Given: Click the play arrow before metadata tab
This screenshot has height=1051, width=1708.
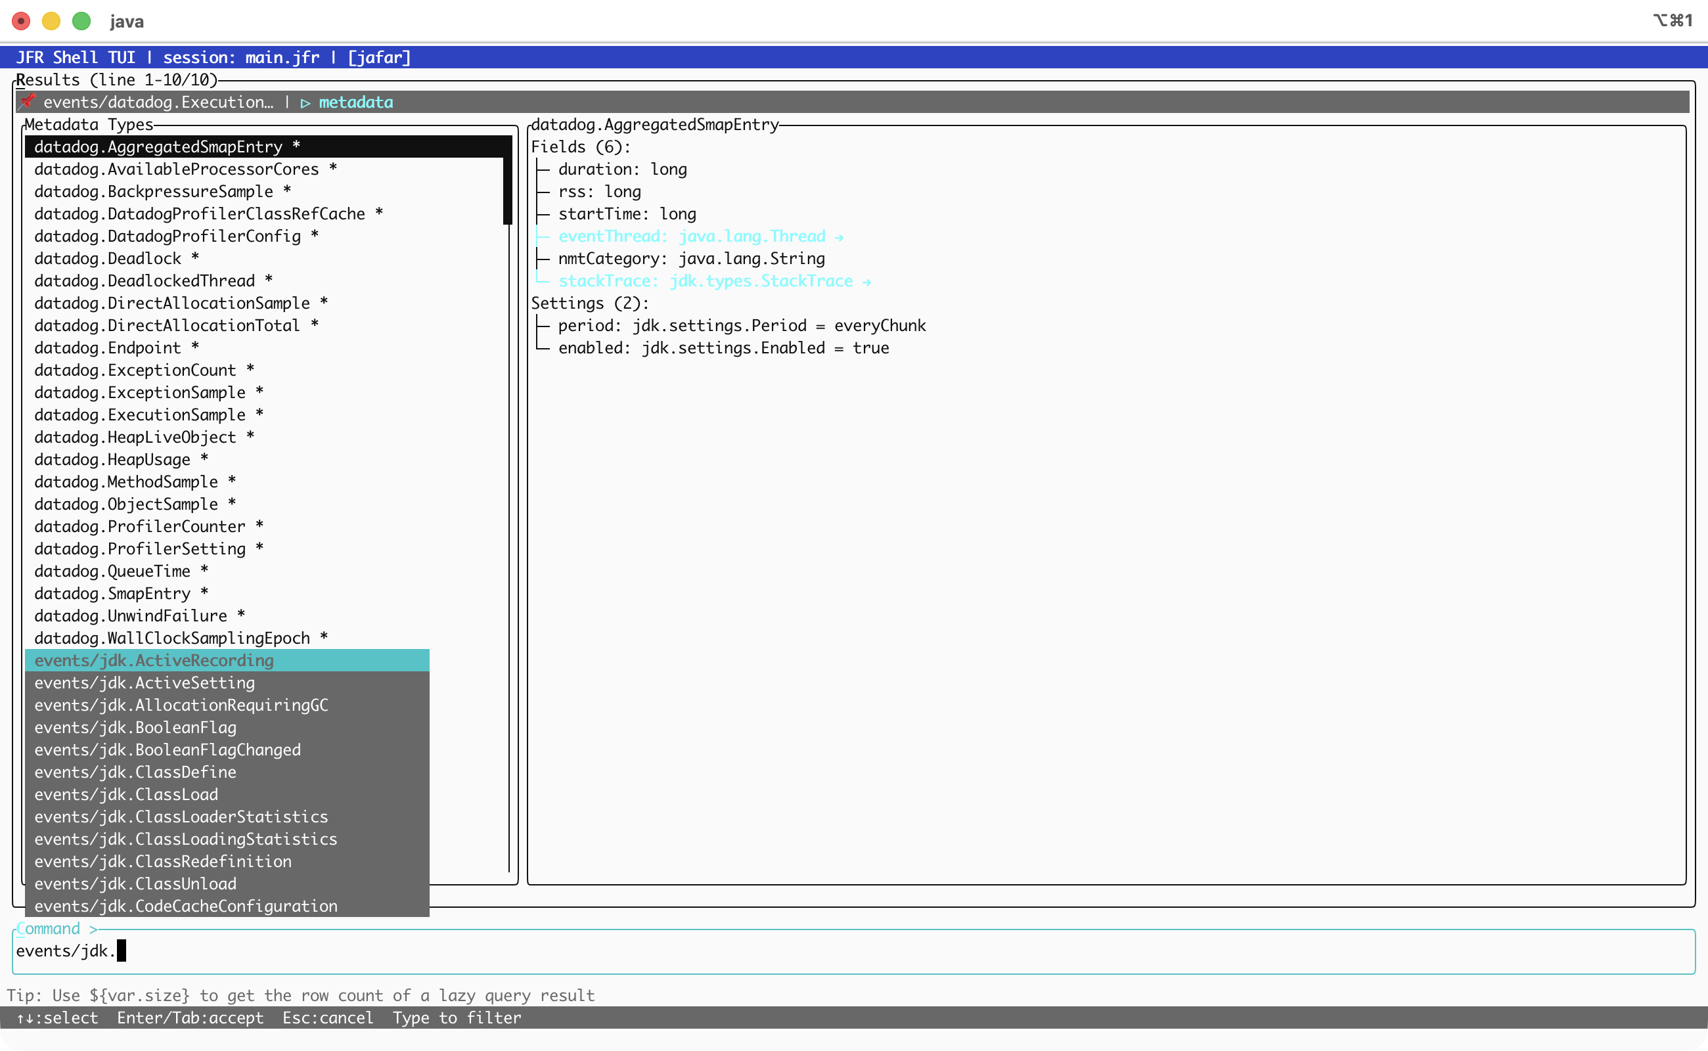Looking at the screenshot, I should click(305, 103).
